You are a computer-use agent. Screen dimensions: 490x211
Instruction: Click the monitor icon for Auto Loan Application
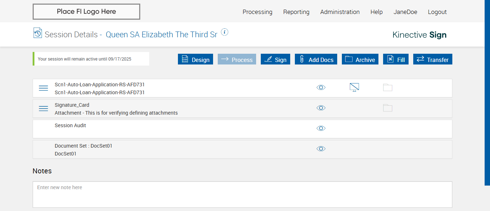pos(354,87)
